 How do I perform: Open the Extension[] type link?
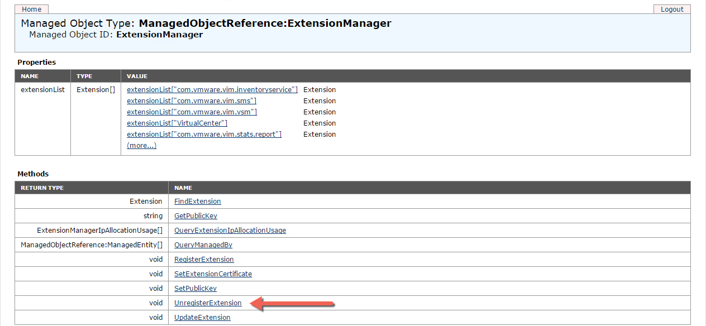tap(96, 90)
